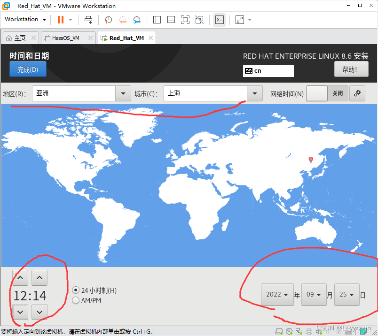Click the 12:14 time display
Image resolution: width=378 pixels, height=336 pixels.
[30, 296]
